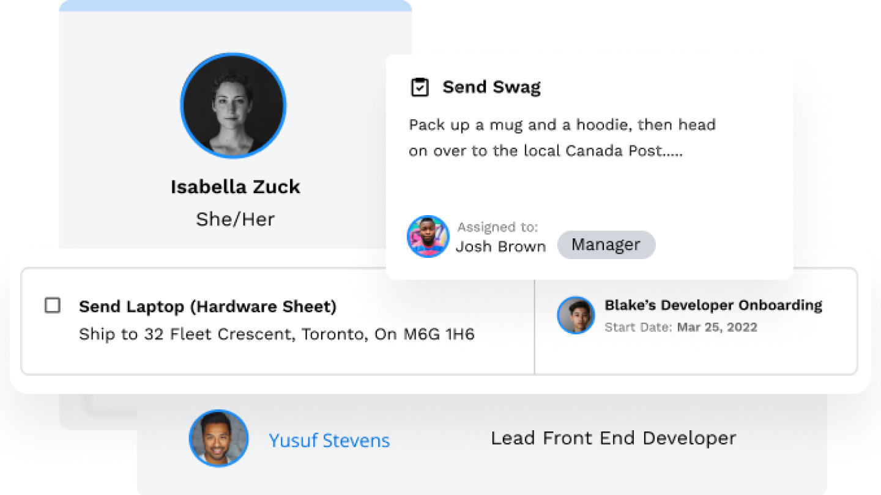Image resolution: width=881 pixels, height=495 pixels.
Task: Check the Send Laptop task checkbox
Action: 53,306
